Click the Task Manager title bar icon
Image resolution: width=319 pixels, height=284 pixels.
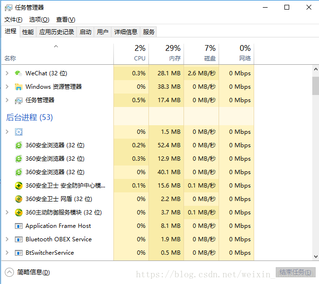[9, 8]
